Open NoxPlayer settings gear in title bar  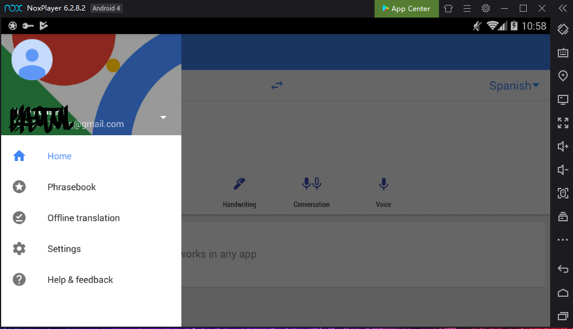pyautogui.click(x=486, y=9)
